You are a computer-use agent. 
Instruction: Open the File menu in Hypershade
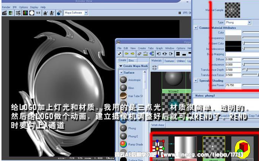(x=119, y=48)
